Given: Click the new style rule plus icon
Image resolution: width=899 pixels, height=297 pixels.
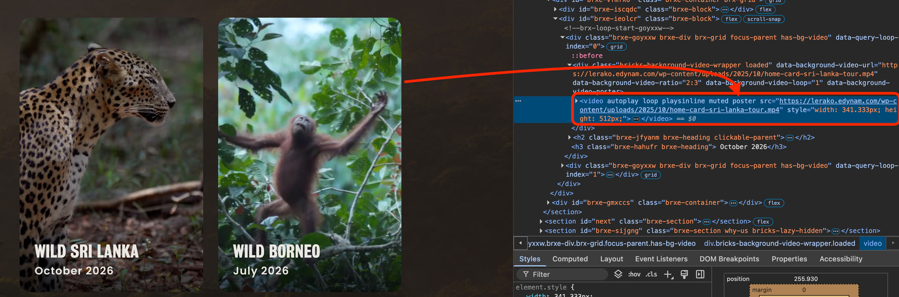Looking at the screenshot, I should coord(668,274).
